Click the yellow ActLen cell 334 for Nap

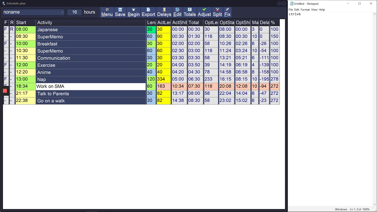pyautogui.click(x=163, y=79)
